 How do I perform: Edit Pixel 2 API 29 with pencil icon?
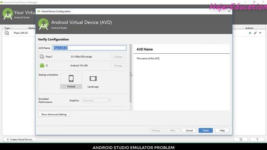pos(255,33)
